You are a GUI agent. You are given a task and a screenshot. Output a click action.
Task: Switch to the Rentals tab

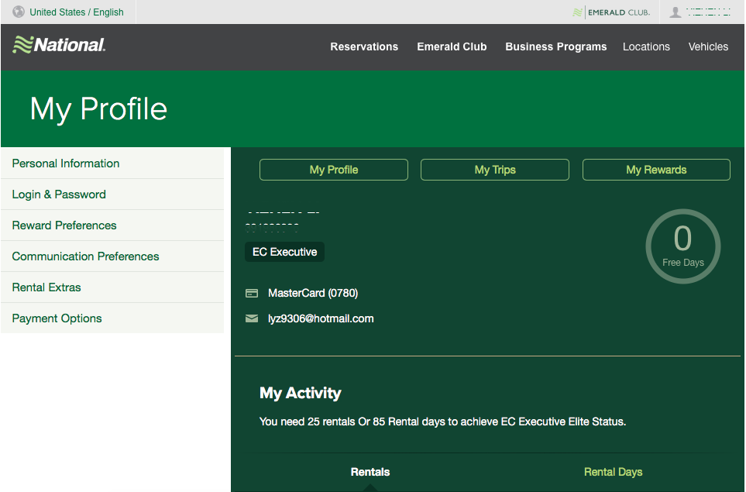(370, 472)
